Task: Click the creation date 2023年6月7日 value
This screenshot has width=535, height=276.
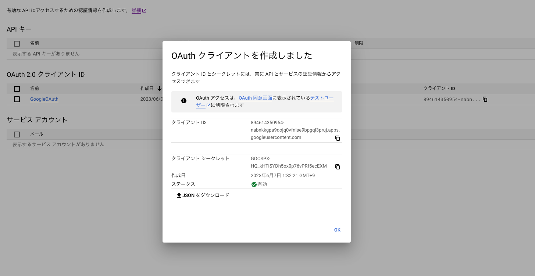Action: 283,176
